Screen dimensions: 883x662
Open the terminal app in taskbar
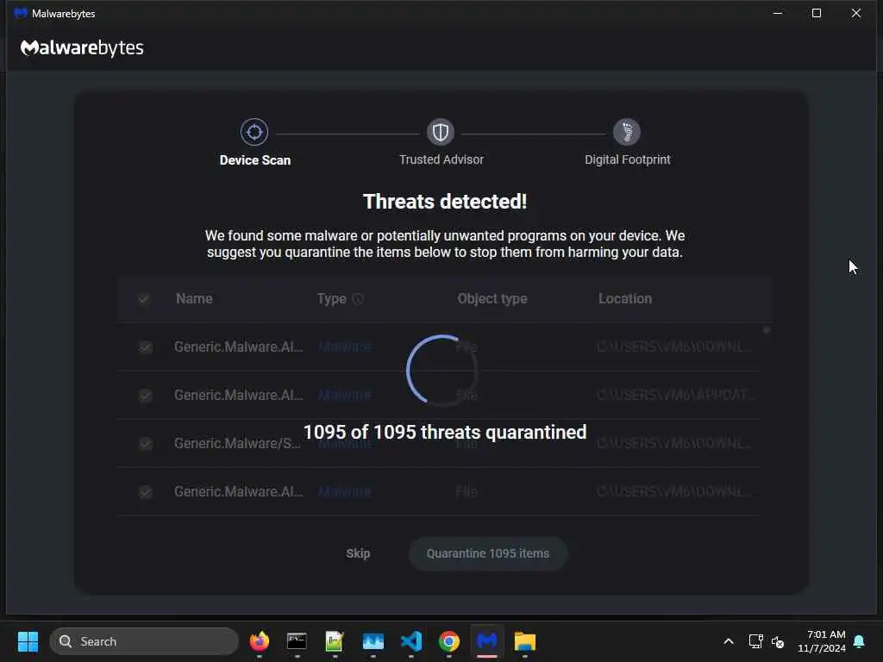click(297, 641)
